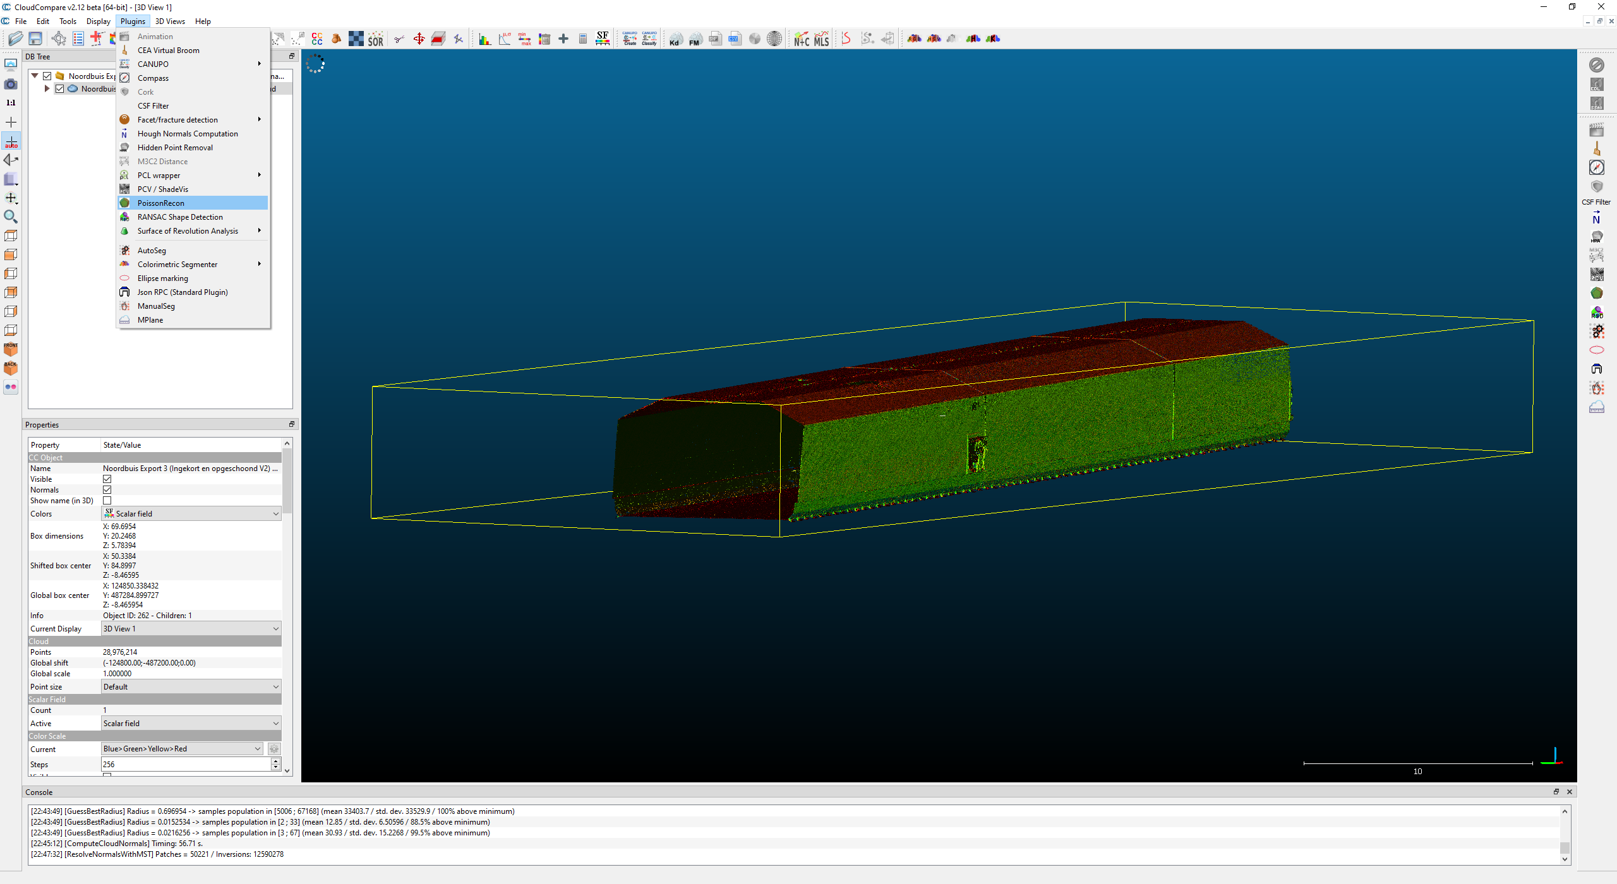
Task: Float the DB Tree panel with its dock button
Action: click(x=292, y=56)
